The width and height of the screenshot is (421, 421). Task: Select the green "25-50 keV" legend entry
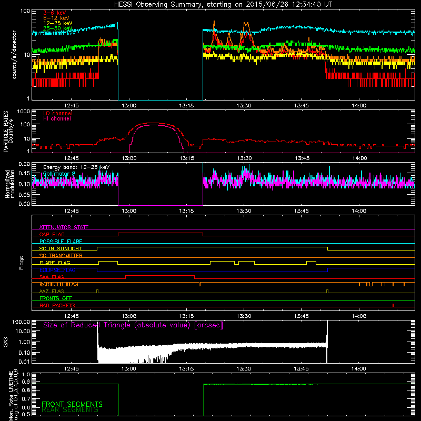[x=58, y=28]
